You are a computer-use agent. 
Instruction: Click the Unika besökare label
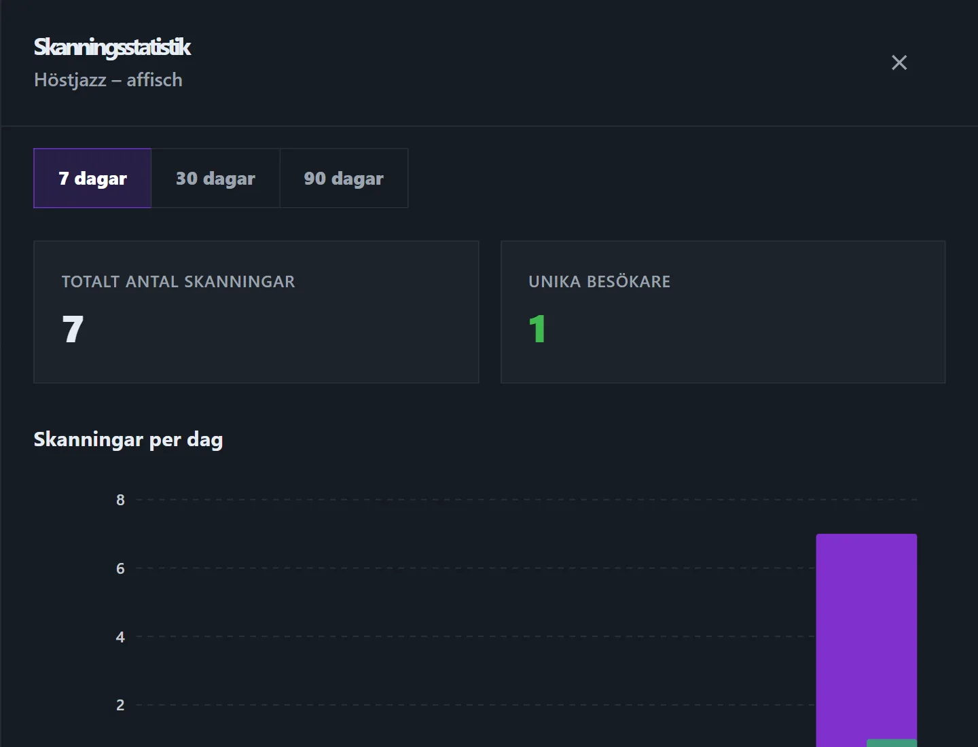click(600, 282)
